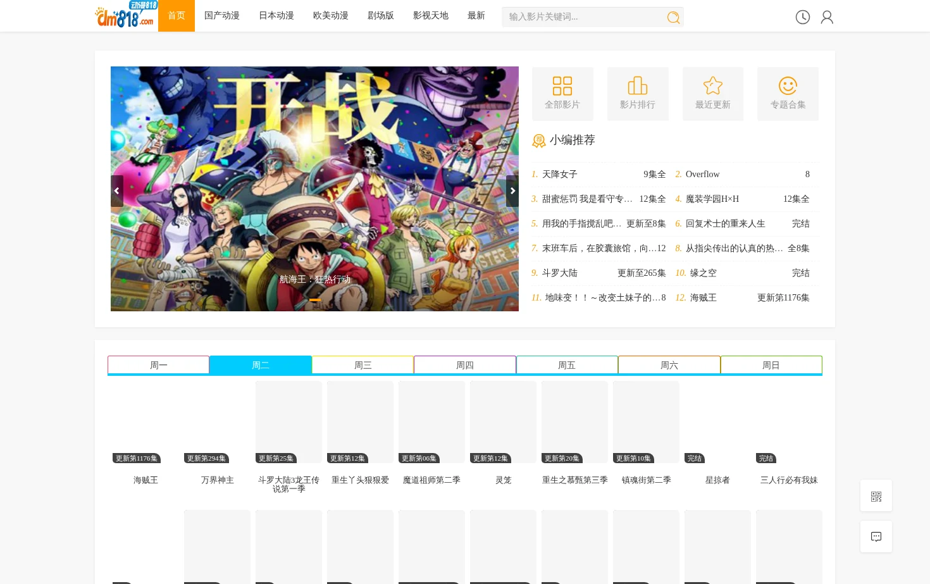The image size is (930, 584).
Task: Click the orange carousel indicator dot
Action: [315, 300]
